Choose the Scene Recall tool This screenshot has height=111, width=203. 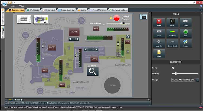[172, 43]
